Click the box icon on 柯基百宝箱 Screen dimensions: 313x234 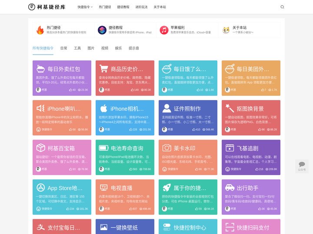(x=40, y=148)
